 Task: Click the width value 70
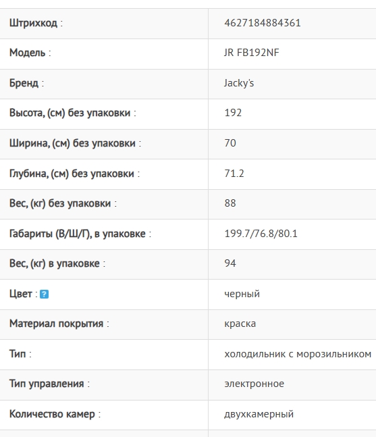coord(230,143)
